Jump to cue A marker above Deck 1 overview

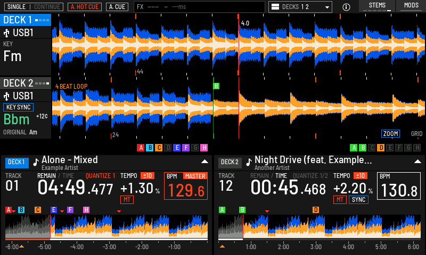coord(9,210)
